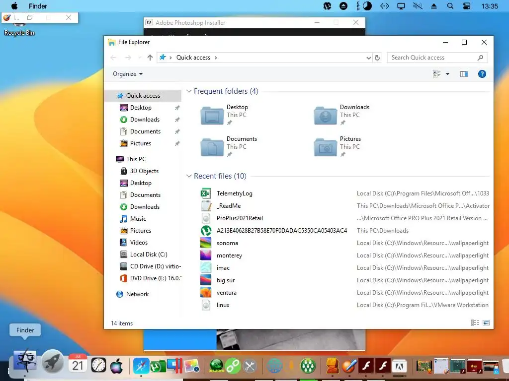The height and width of the screenshot is (381, 509).
Task: Open the Safari compass icon in dock
Action: 141,366
